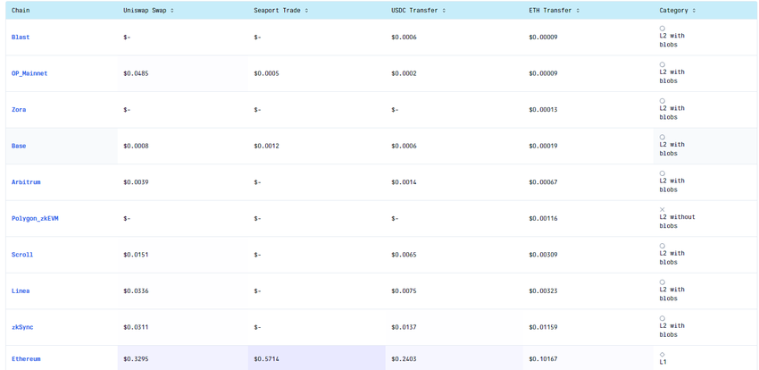Click the circle icon in zkSync row
Viewport: 759px width, 370px height.
(x=663, y=318)
